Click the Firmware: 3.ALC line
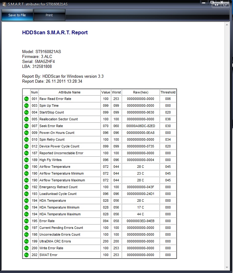The width and height of the screenshot is (233, 273). [37, 56]
